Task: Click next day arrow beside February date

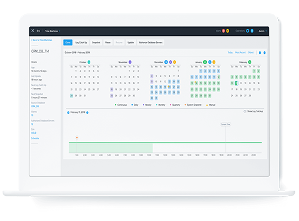Action: point(87,112)
